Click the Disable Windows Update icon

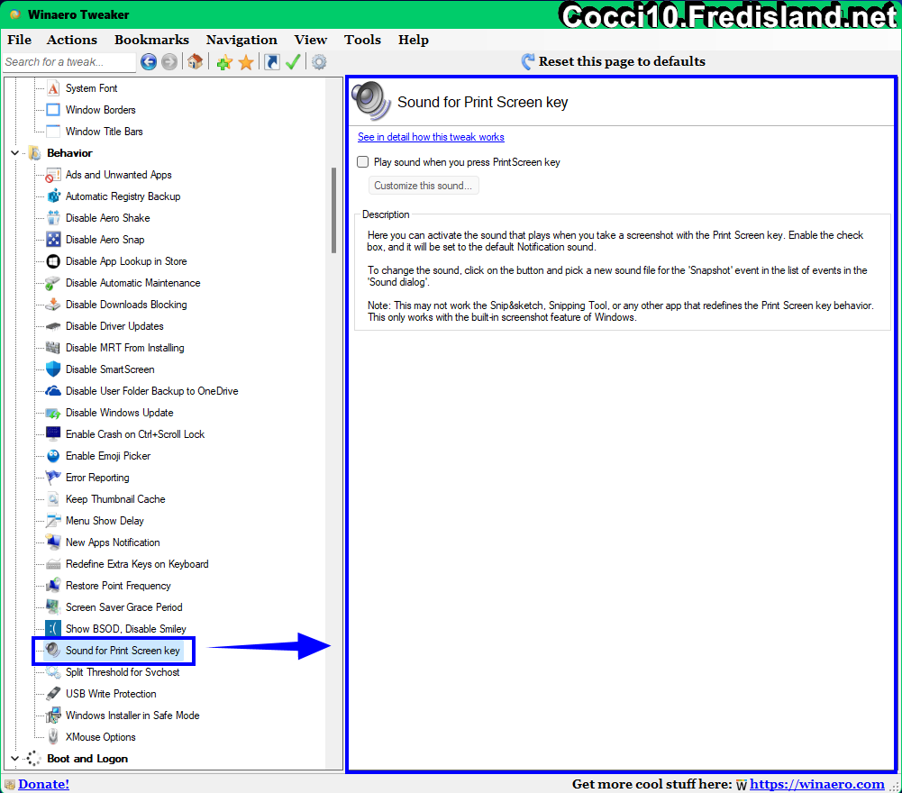pyautogui.click(x=53, y=413)
